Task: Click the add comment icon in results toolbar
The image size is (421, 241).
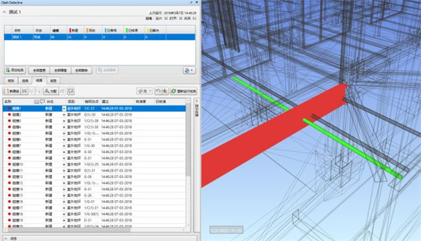Action: click(x=71, y=91)
